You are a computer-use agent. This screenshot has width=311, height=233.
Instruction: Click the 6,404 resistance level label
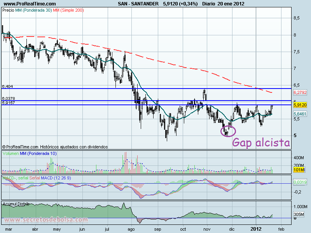pyautogui.click(x=7, y=86)
